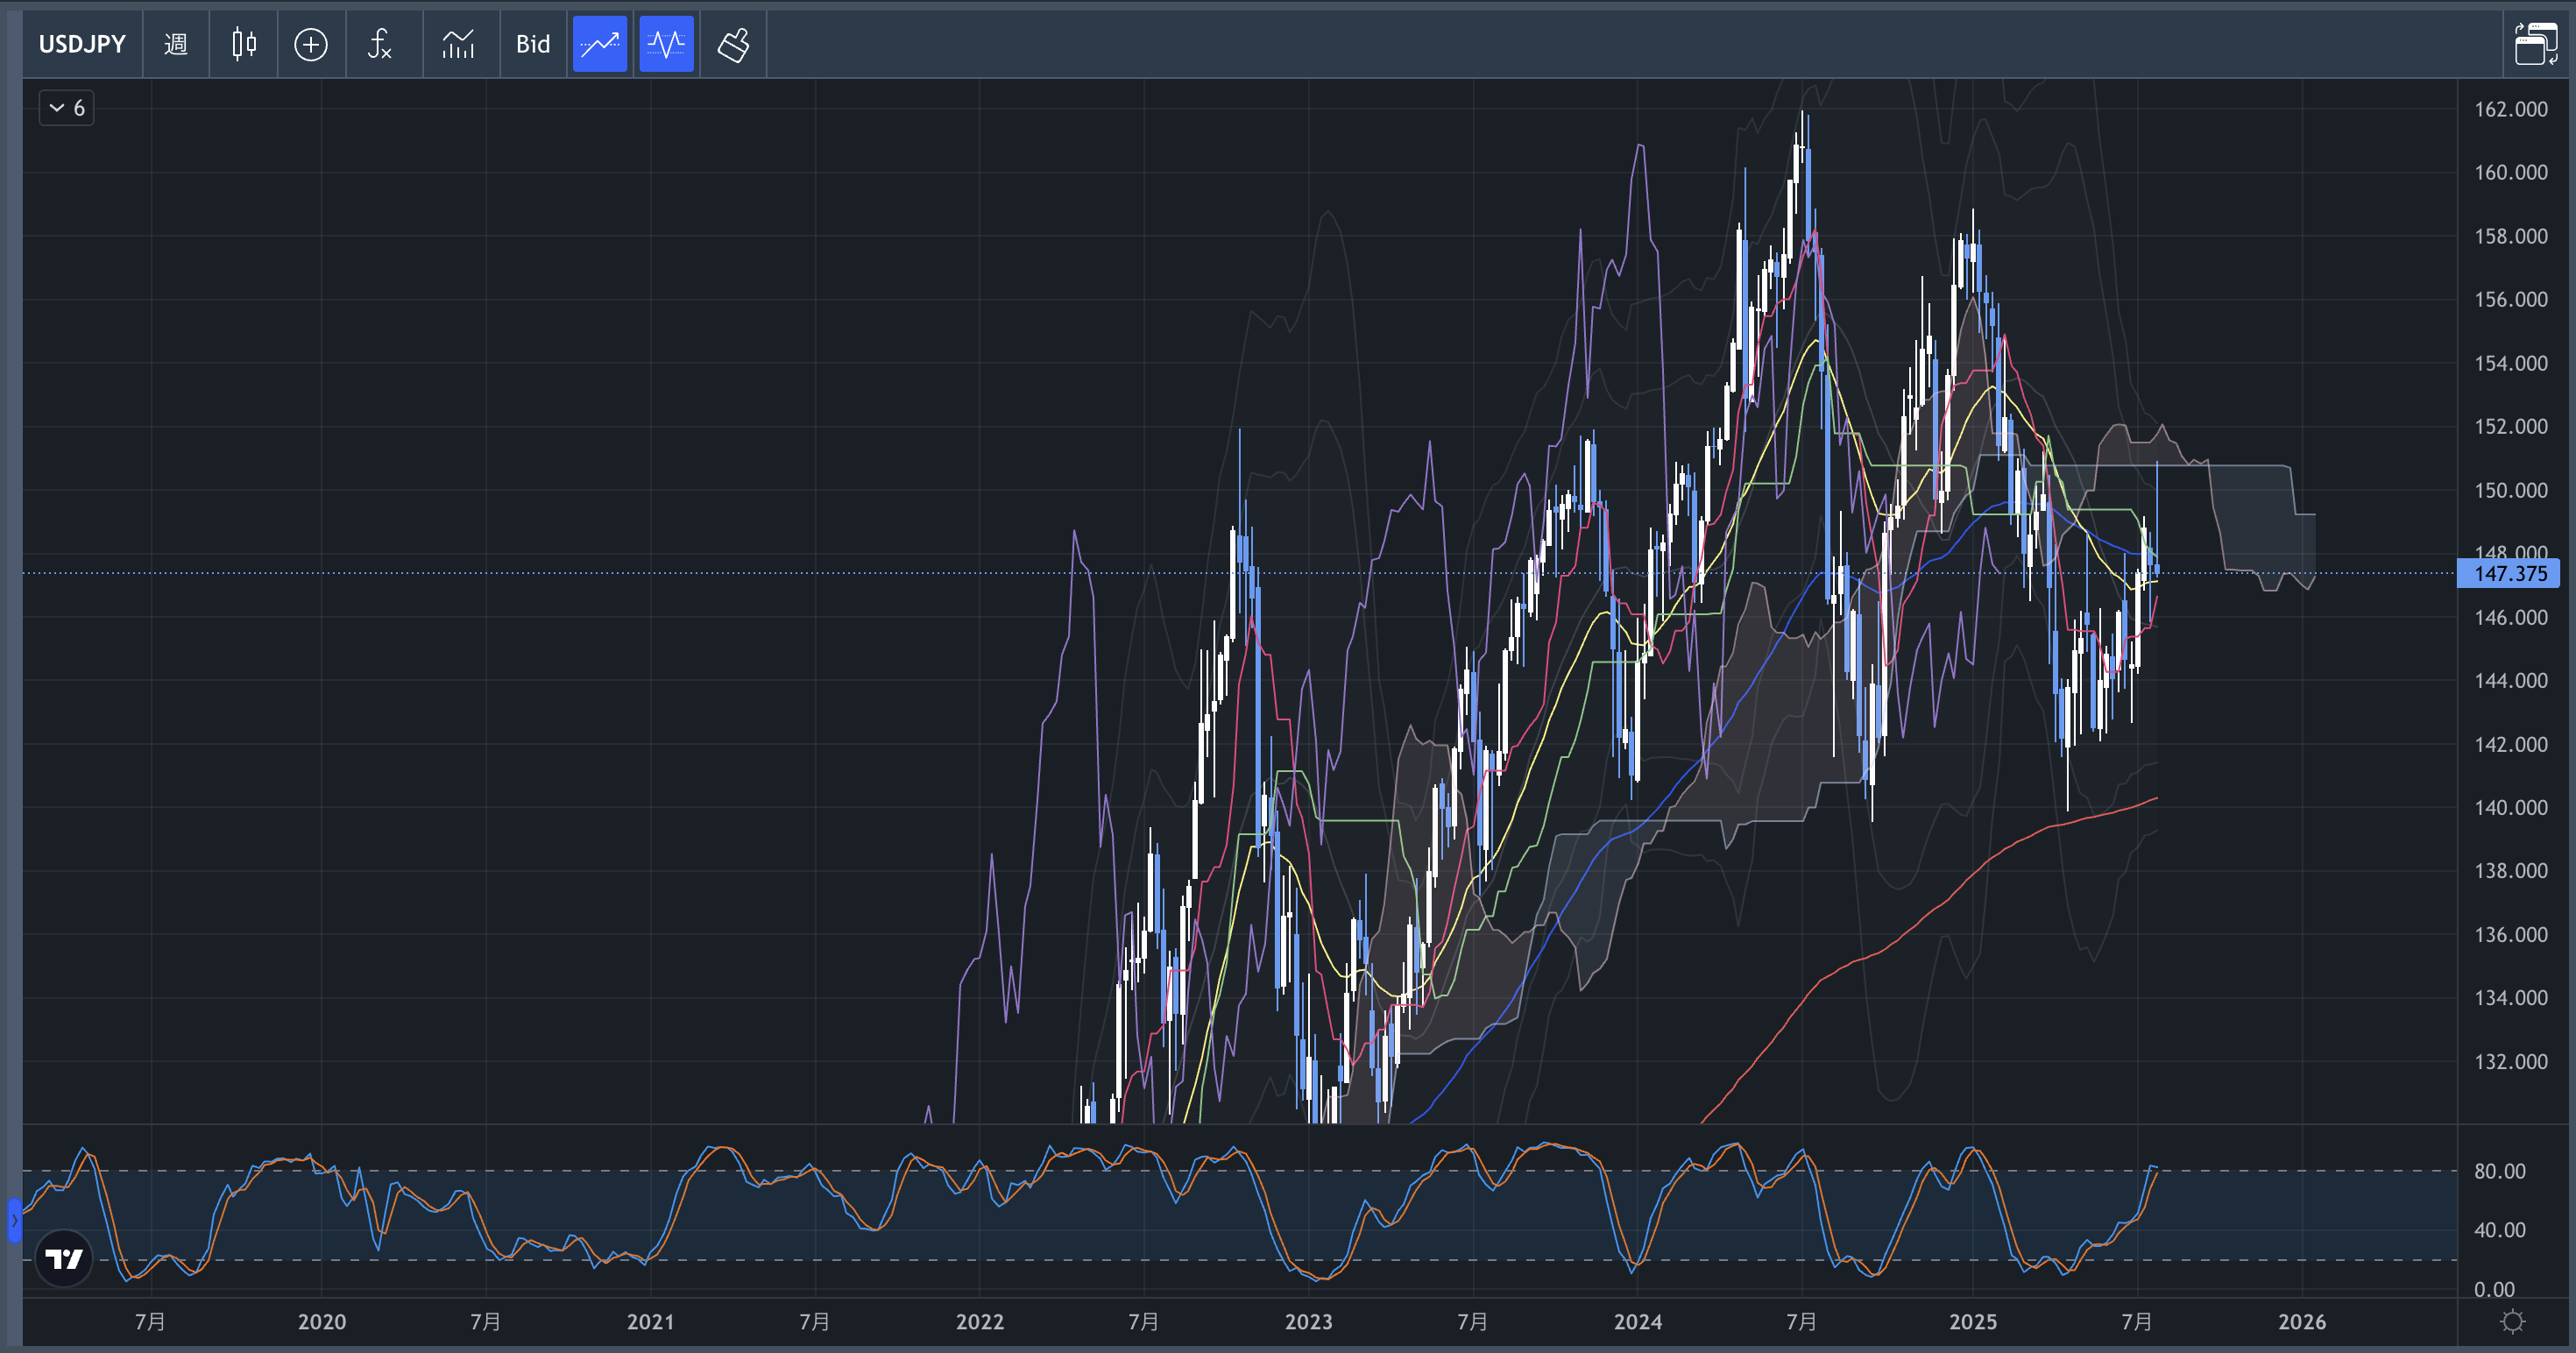Viewport: 2576px width, 1353px height.
Task: Click the blue left-edge panel handle
Action: point(14,1220)
